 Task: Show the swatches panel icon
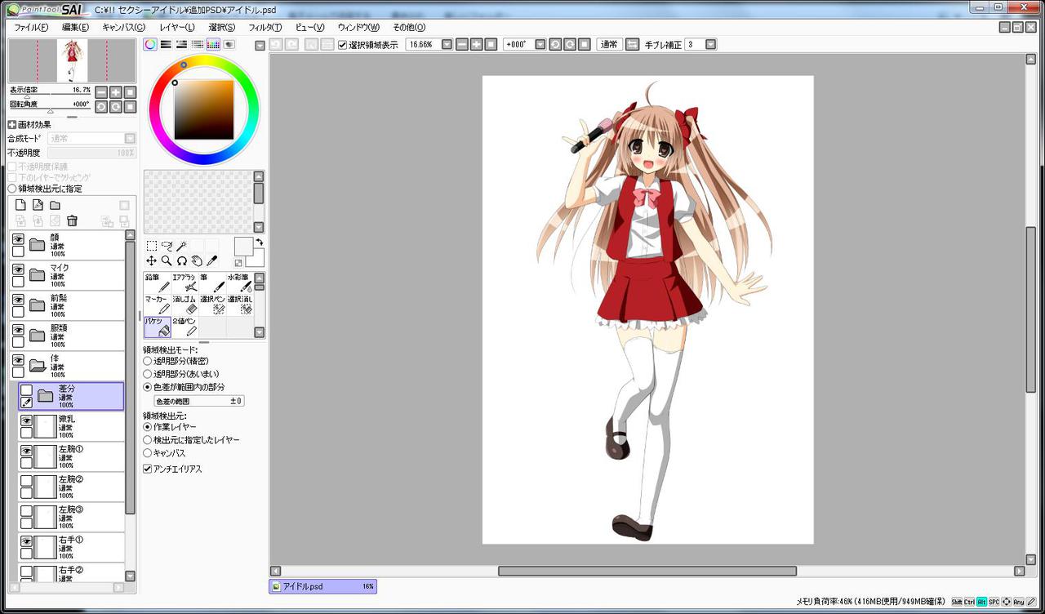click(x=213, y=44)
